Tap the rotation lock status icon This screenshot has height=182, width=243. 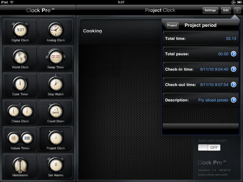pyautogui.click(x=233, y=2)
